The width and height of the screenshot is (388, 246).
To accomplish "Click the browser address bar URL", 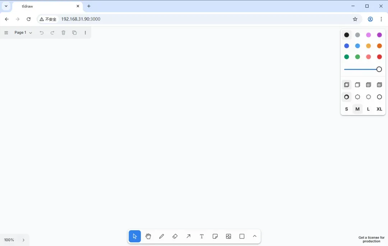I will click(81, 19).
